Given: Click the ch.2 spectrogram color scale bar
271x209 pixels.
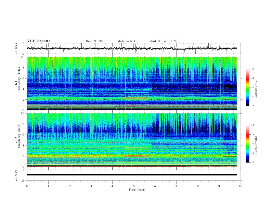Looking at the screenshot, I should pyautogui.click(x=247, y=144).
